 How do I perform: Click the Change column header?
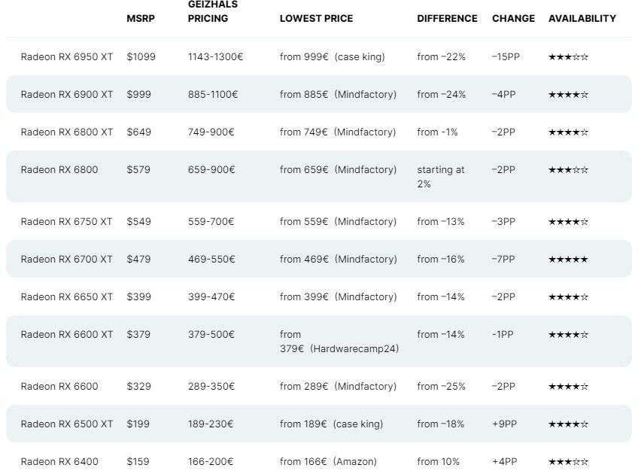(x=513, y=18)
